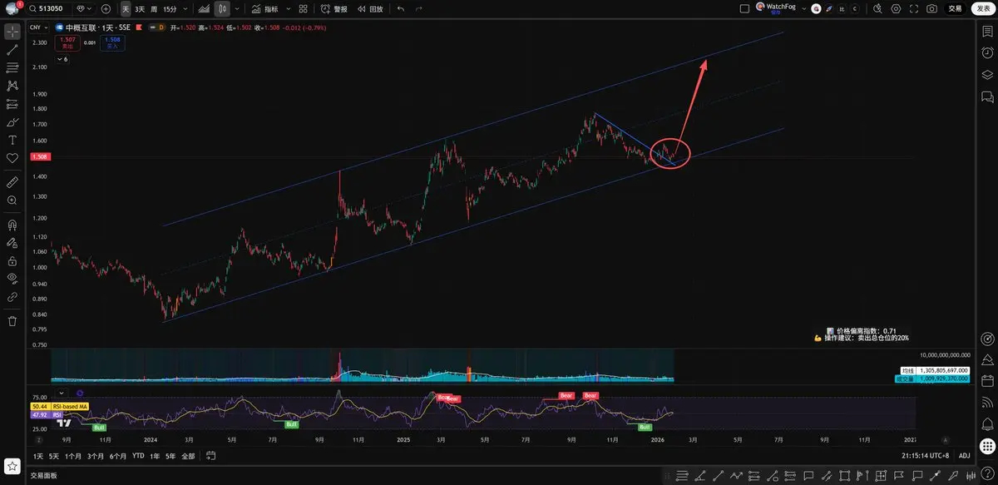
Task: Open forecasting and measurement tool group
Action: tap(12, 104)
